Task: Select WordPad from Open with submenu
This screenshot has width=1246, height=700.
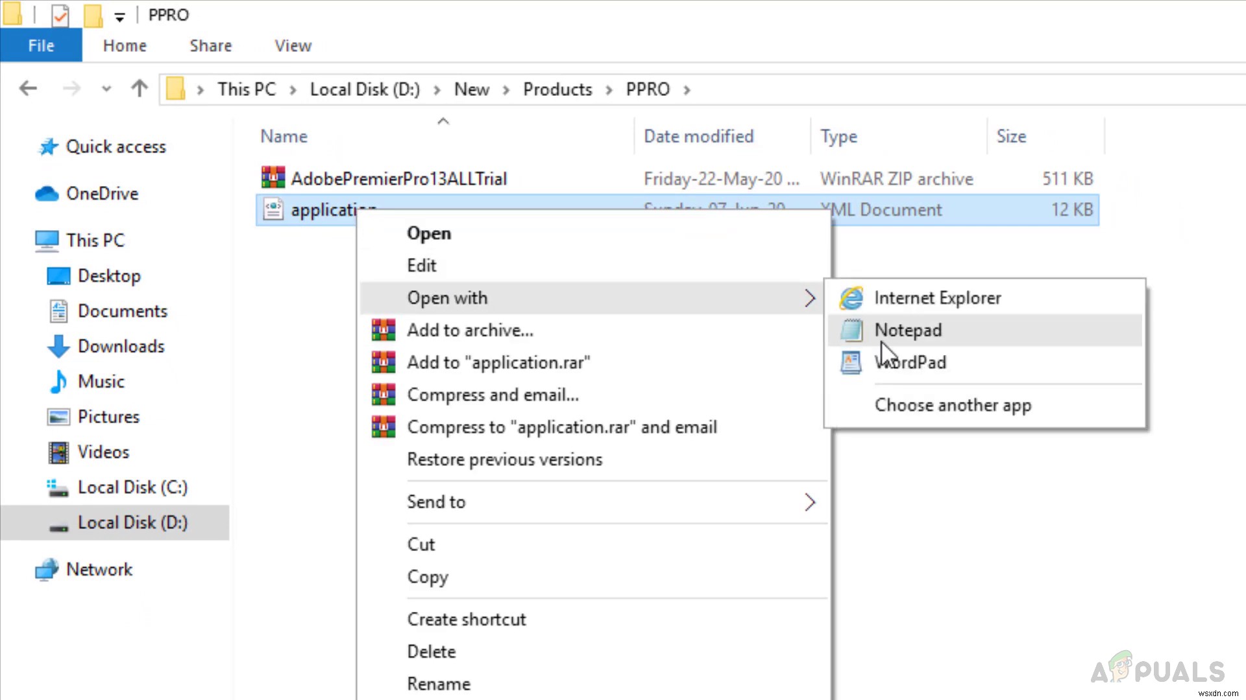Action: click(x=910, y=362)
